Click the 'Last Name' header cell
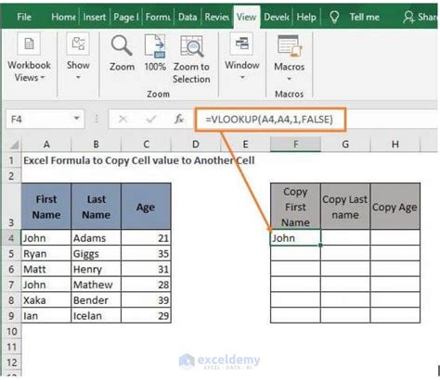 pos(97,207)
